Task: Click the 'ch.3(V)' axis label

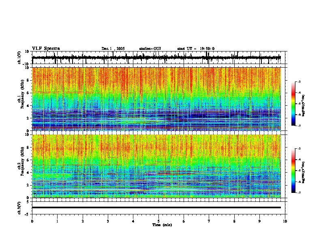Action: pos(19,208)
